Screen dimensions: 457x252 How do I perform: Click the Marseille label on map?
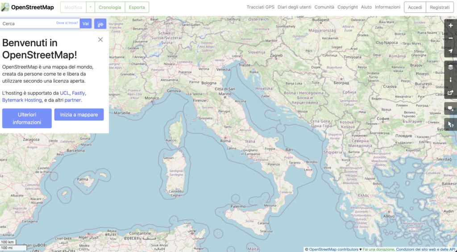(122, 112)
